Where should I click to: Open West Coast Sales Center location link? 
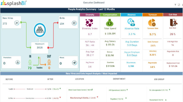(80, 90)
